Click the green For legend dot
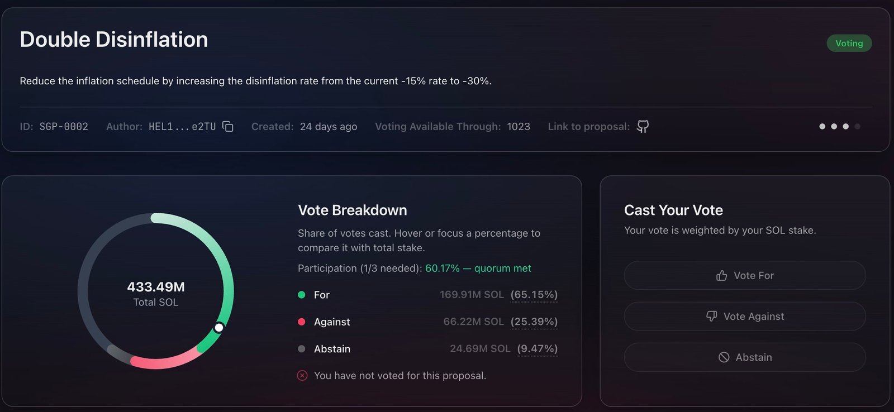Screen dimensions: 894x412 coord(302,295)
